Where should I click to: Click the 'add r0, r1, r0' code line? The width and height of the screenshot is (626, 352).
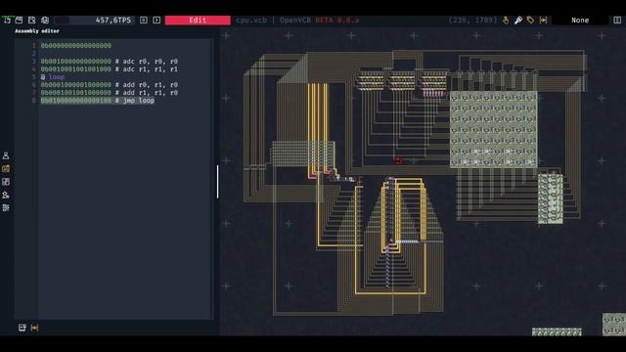[109, 85]
